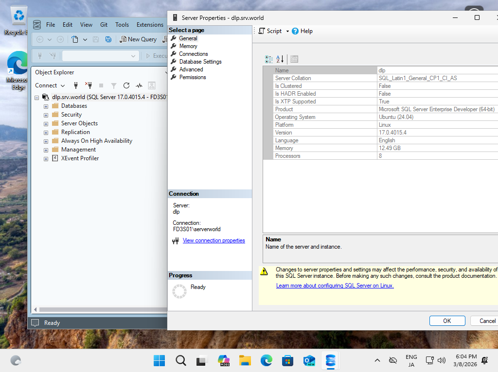Click the Disconnect icon in Object Explorer
Screen dimensions: 498x372
click(x=89, y=85)
